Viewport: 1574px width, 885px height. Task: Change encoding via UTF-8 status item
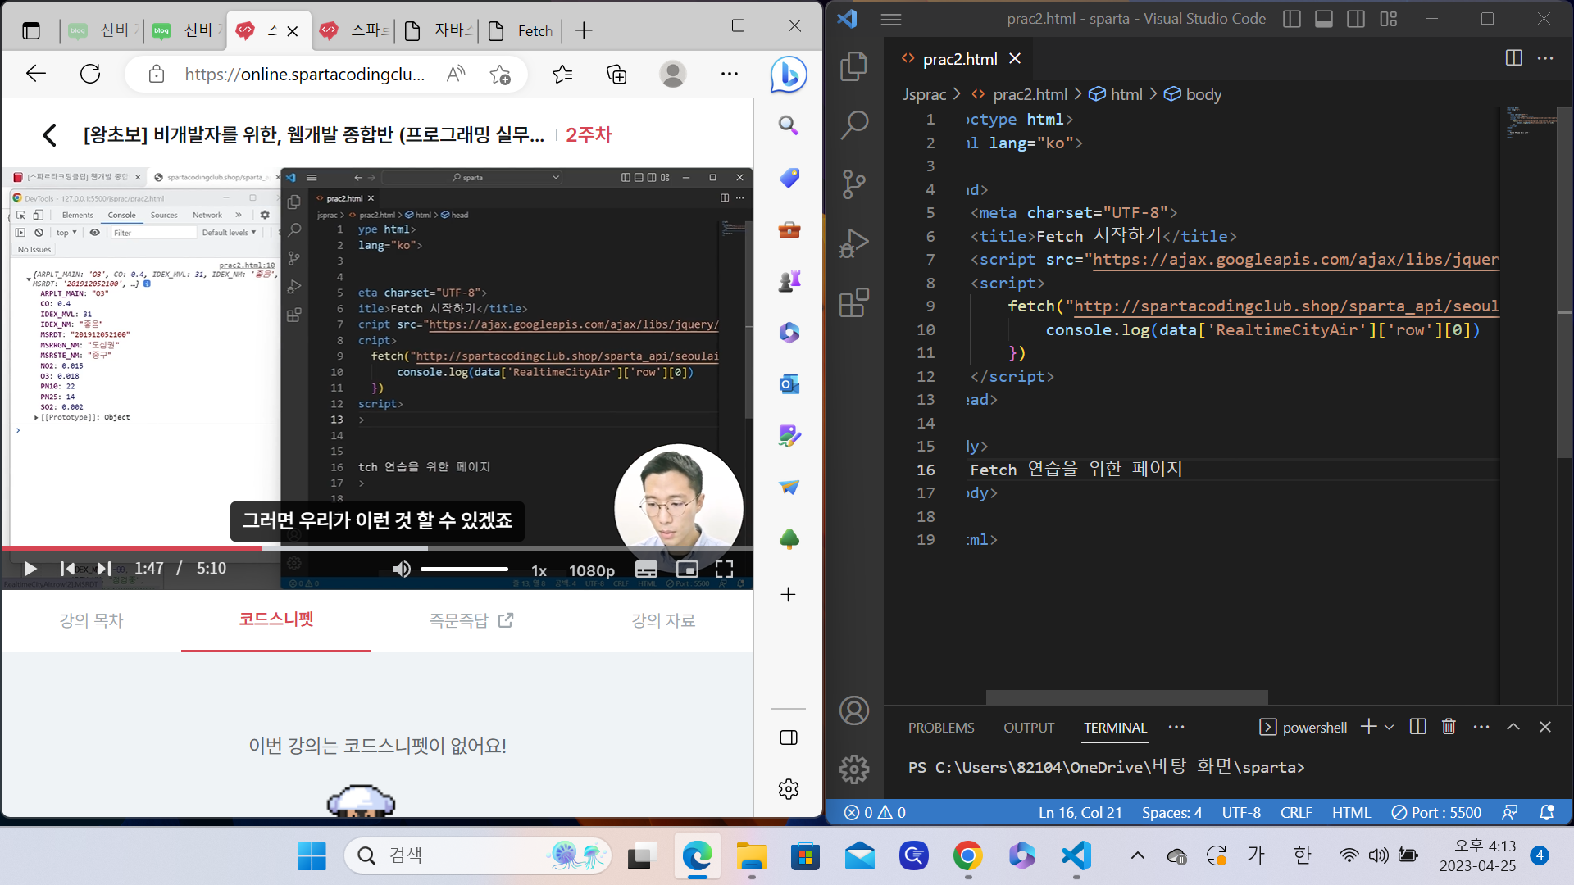coord(1241,812)
